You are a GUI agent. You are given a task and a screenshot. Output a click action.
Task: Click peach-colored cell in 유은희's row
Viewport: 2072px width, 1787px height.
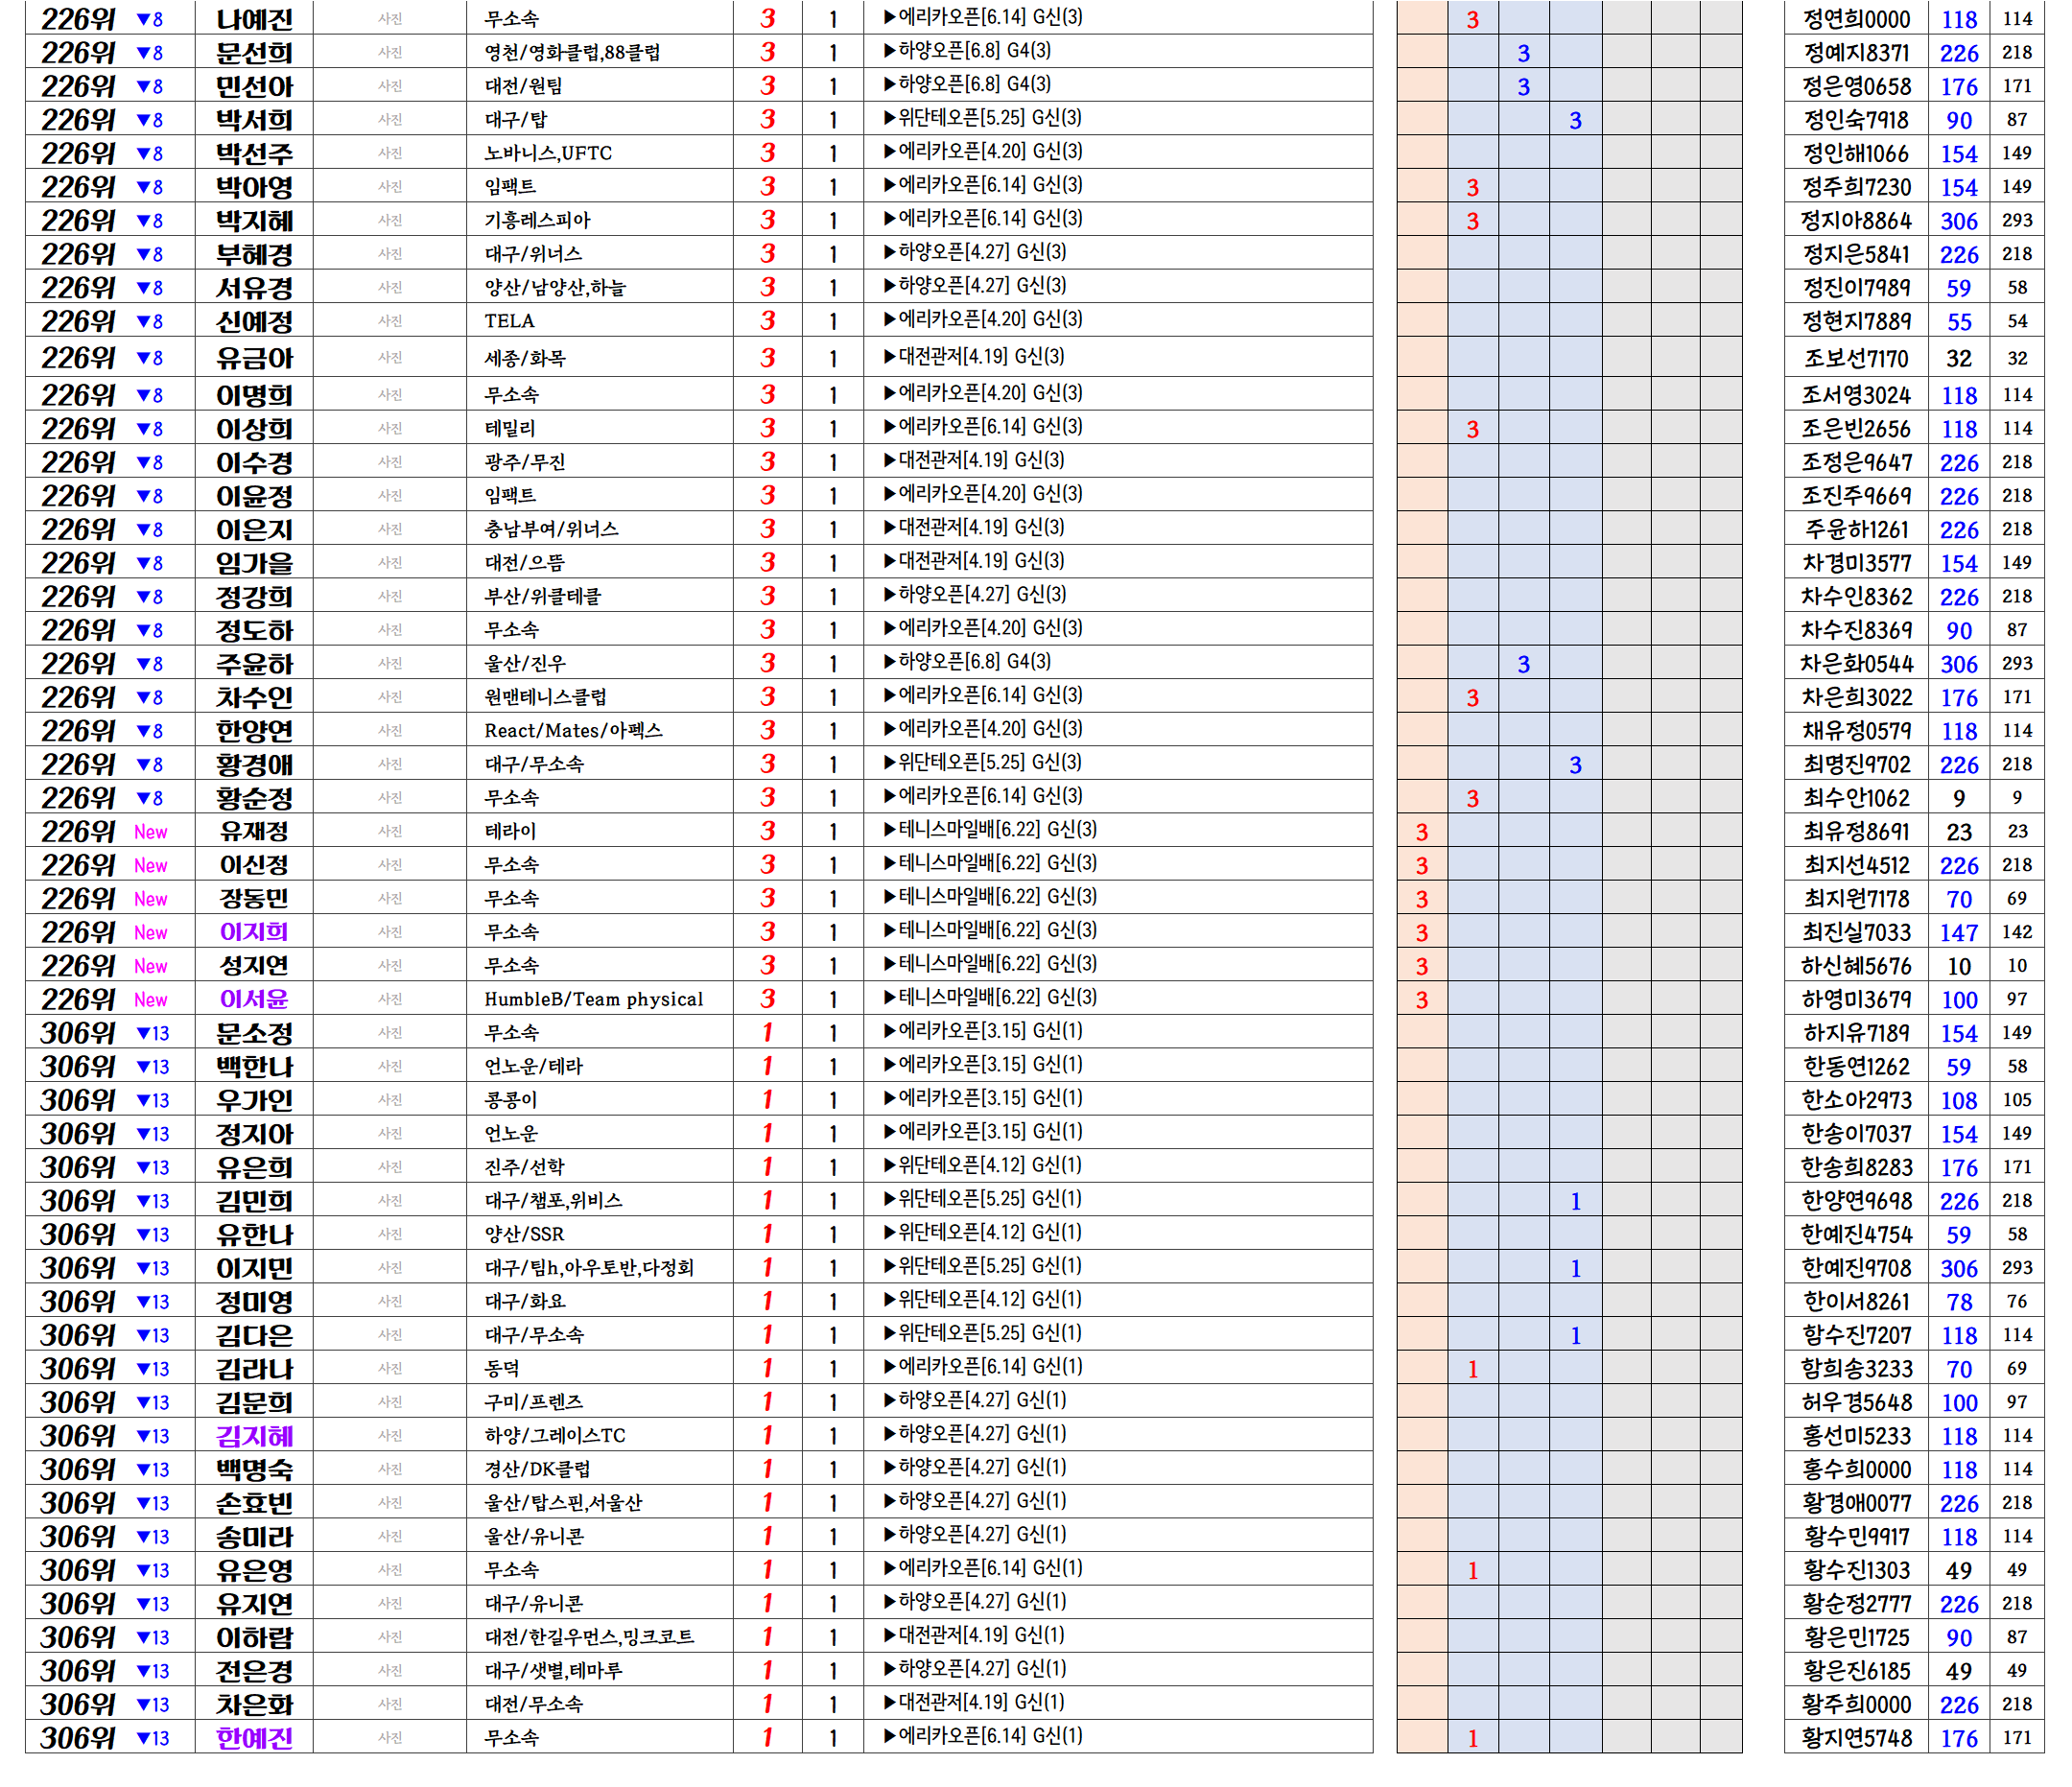point(1421,1167)
